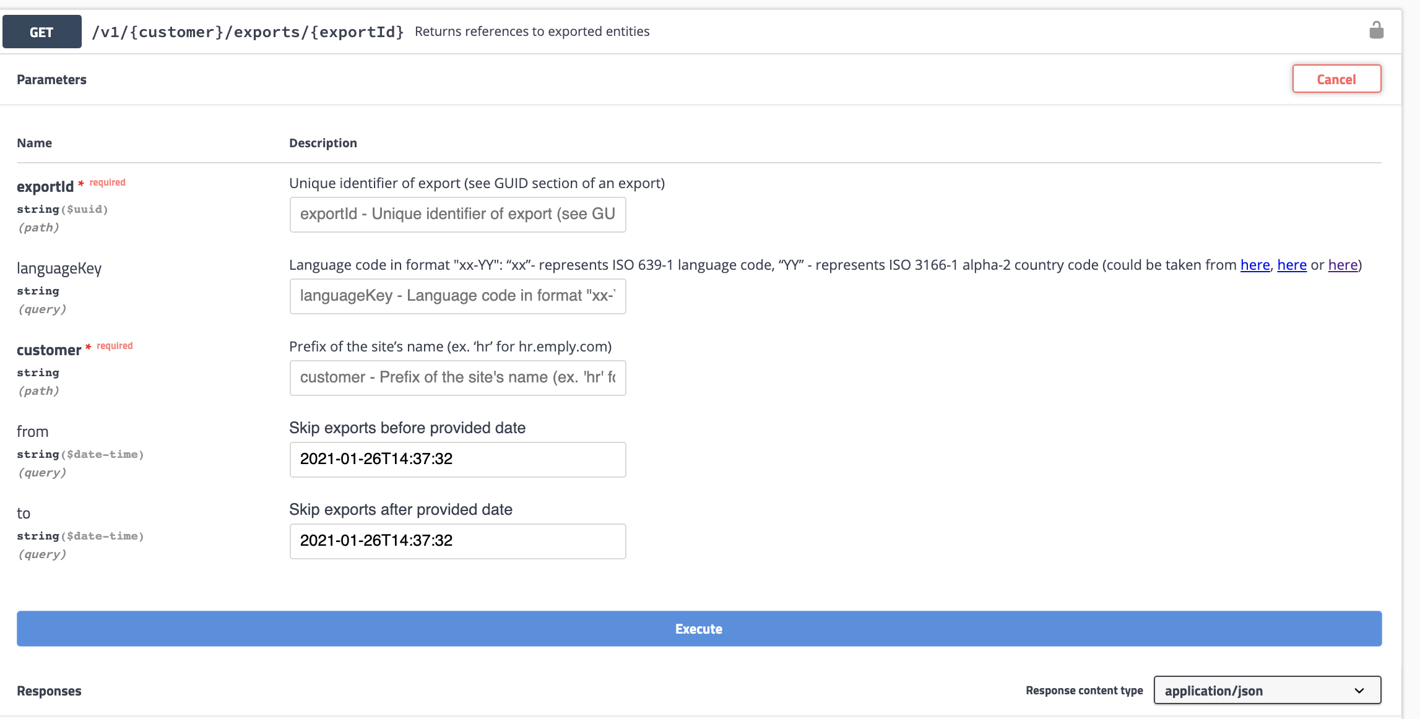
Task: Click the authorization padlock icon
Action: (1377, 30)
